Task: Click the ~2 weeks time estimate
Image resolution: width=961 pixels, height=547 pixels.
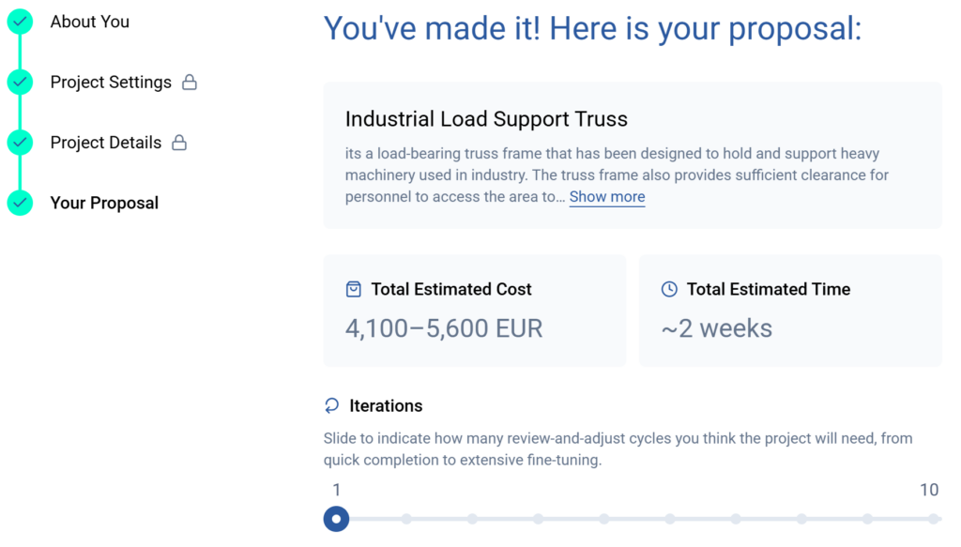Action: point(717,328)
